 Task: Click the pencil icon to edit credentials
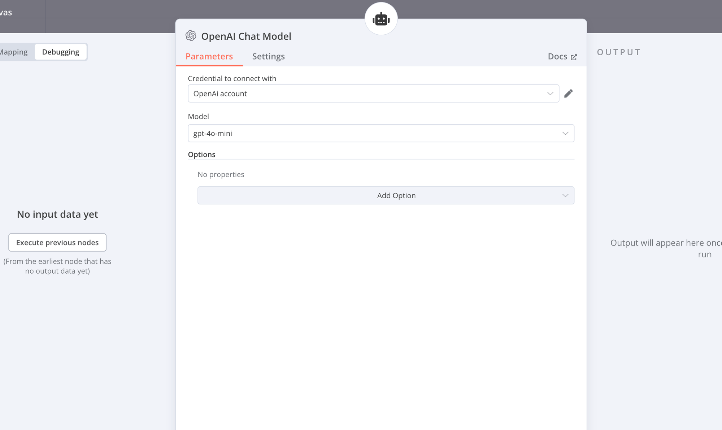[569, 93]
